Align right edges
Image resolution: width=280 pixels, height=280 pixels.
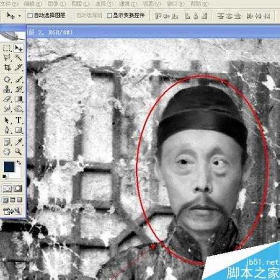pos(204,16)
